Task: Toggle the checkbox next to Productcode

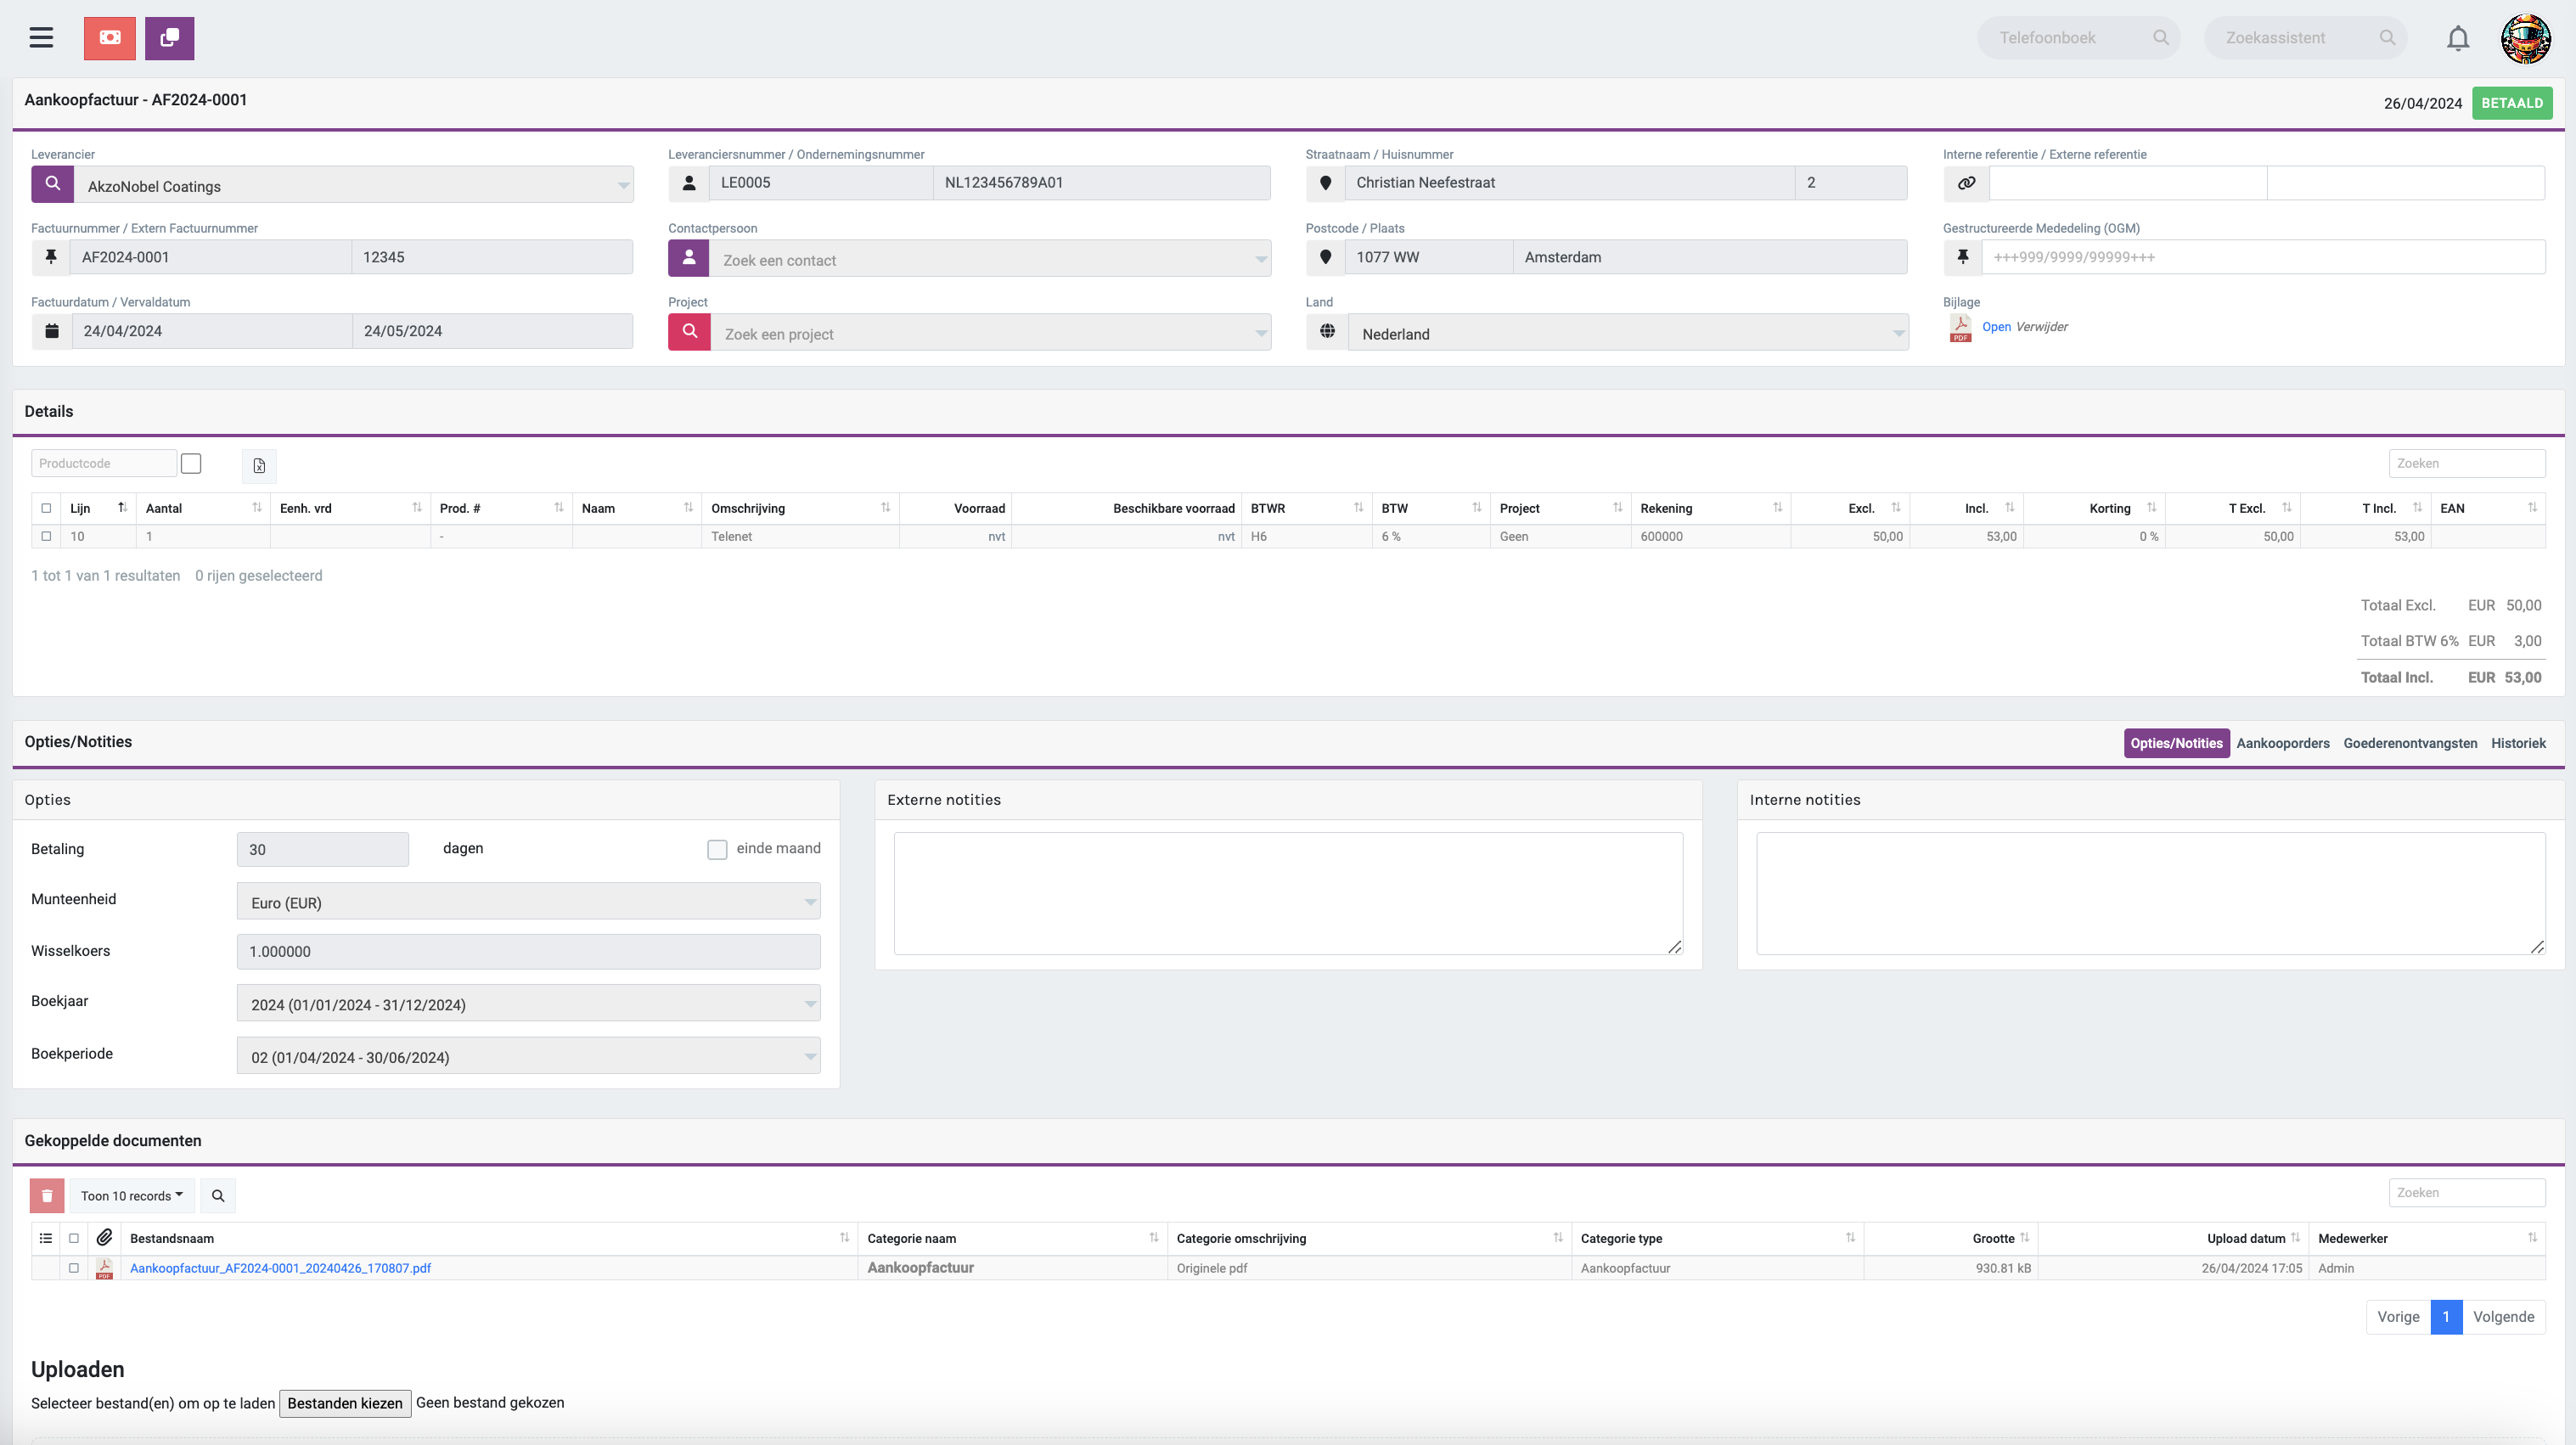Action: (191, 463)
